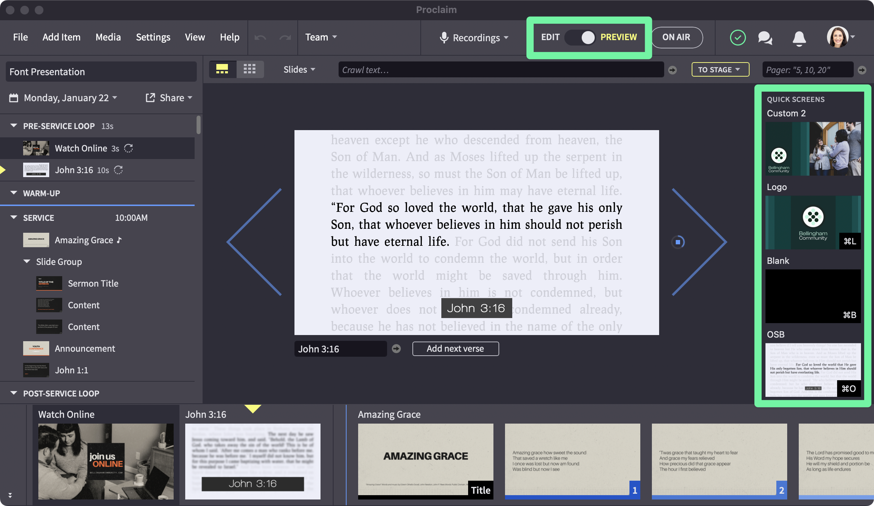Viewport: 874px width, 506px height.
Task: Click the blue stop indicator circle
Action: (678, 242)
